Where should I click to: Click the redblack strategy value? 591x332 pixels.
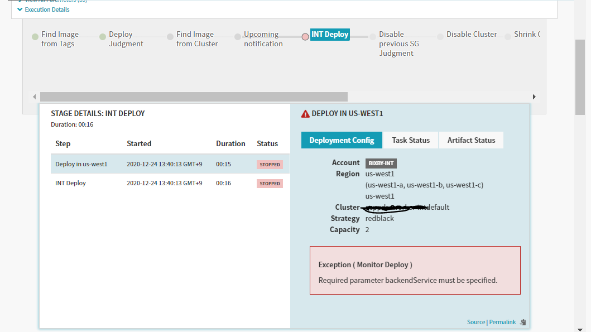click(379, 218)
